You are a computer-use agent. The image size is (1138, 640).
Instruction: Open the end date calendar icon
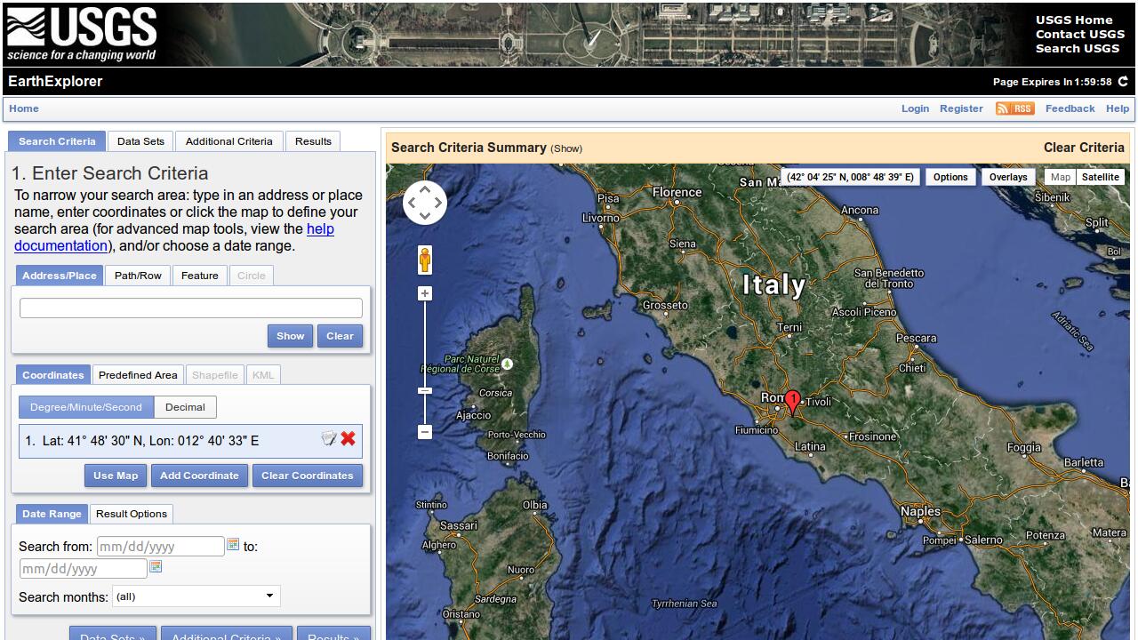[156, 566]
